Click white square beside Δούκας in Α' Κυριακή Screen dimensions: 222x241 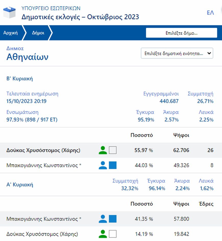coord(113,234)
